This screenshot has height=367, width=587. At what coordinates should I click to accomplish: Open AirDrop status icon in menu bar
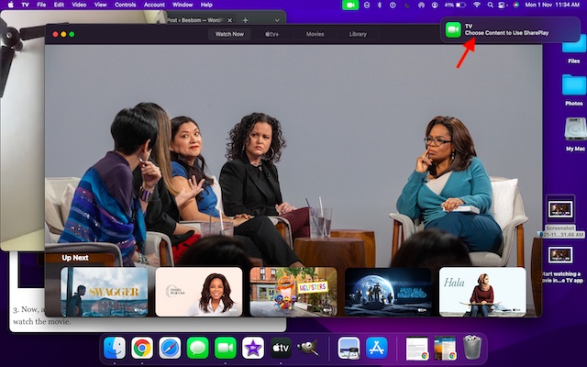(421, 5)
